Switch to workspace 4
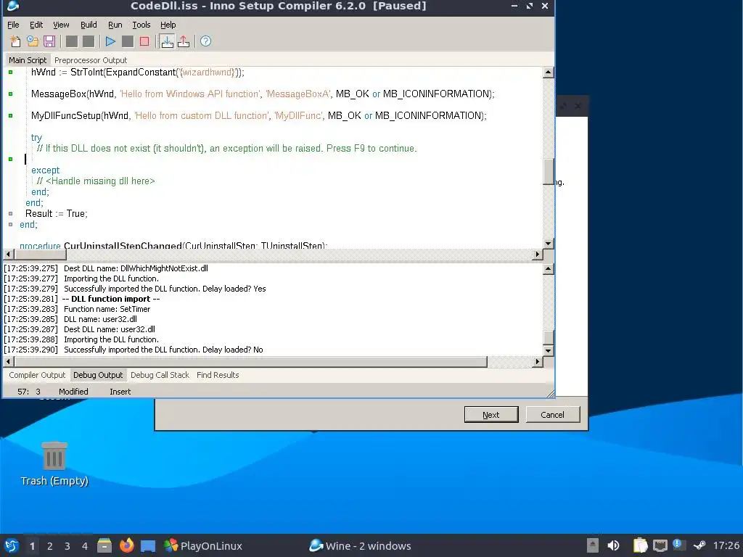 pos(85,546)
